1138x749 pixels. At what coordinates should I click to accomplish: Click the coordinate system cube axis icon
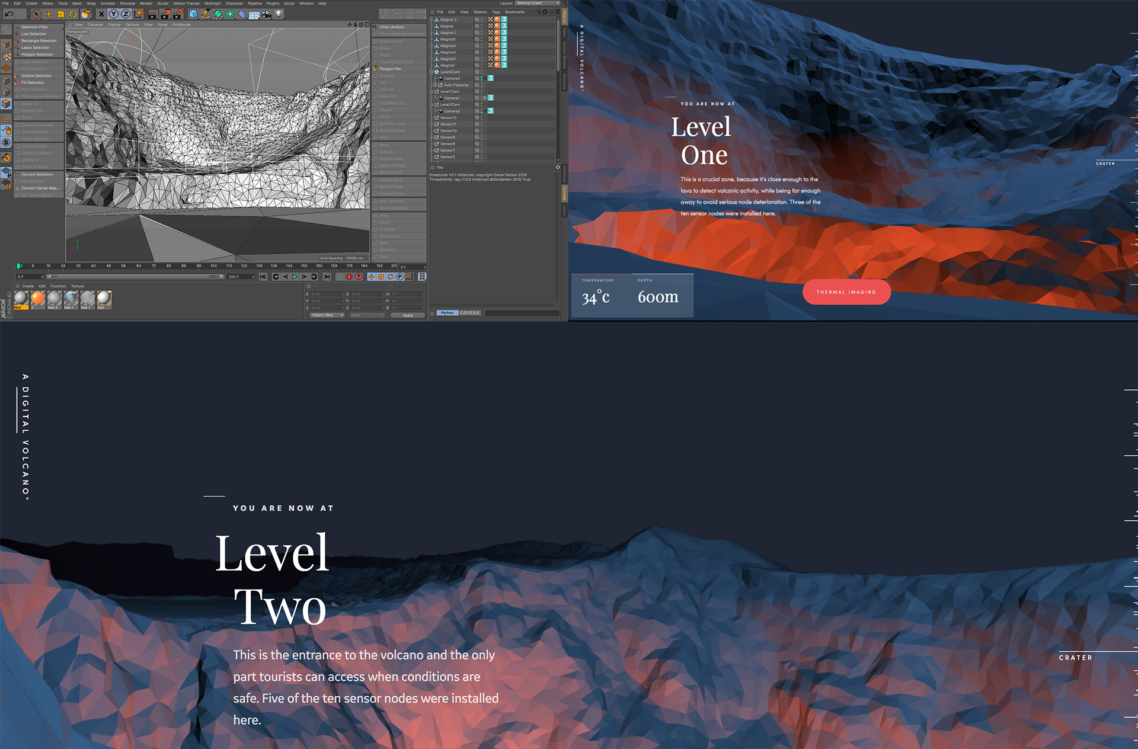coord(139,14)
